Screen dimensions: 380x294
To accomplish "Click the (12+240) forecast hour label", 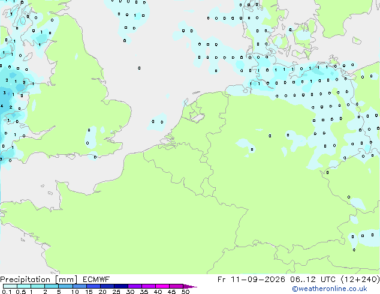I will point(360,280).
